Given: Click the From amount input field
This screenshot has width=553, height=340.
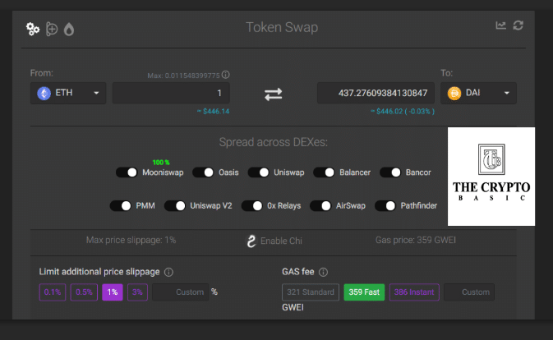Looking at the screenshot, I should 171,93.
